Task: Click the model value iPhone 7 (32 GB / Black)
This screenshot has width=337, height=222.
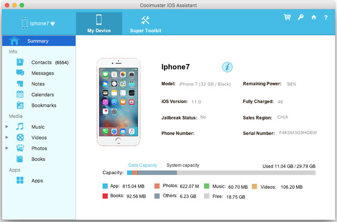Action: coord(204,84)
